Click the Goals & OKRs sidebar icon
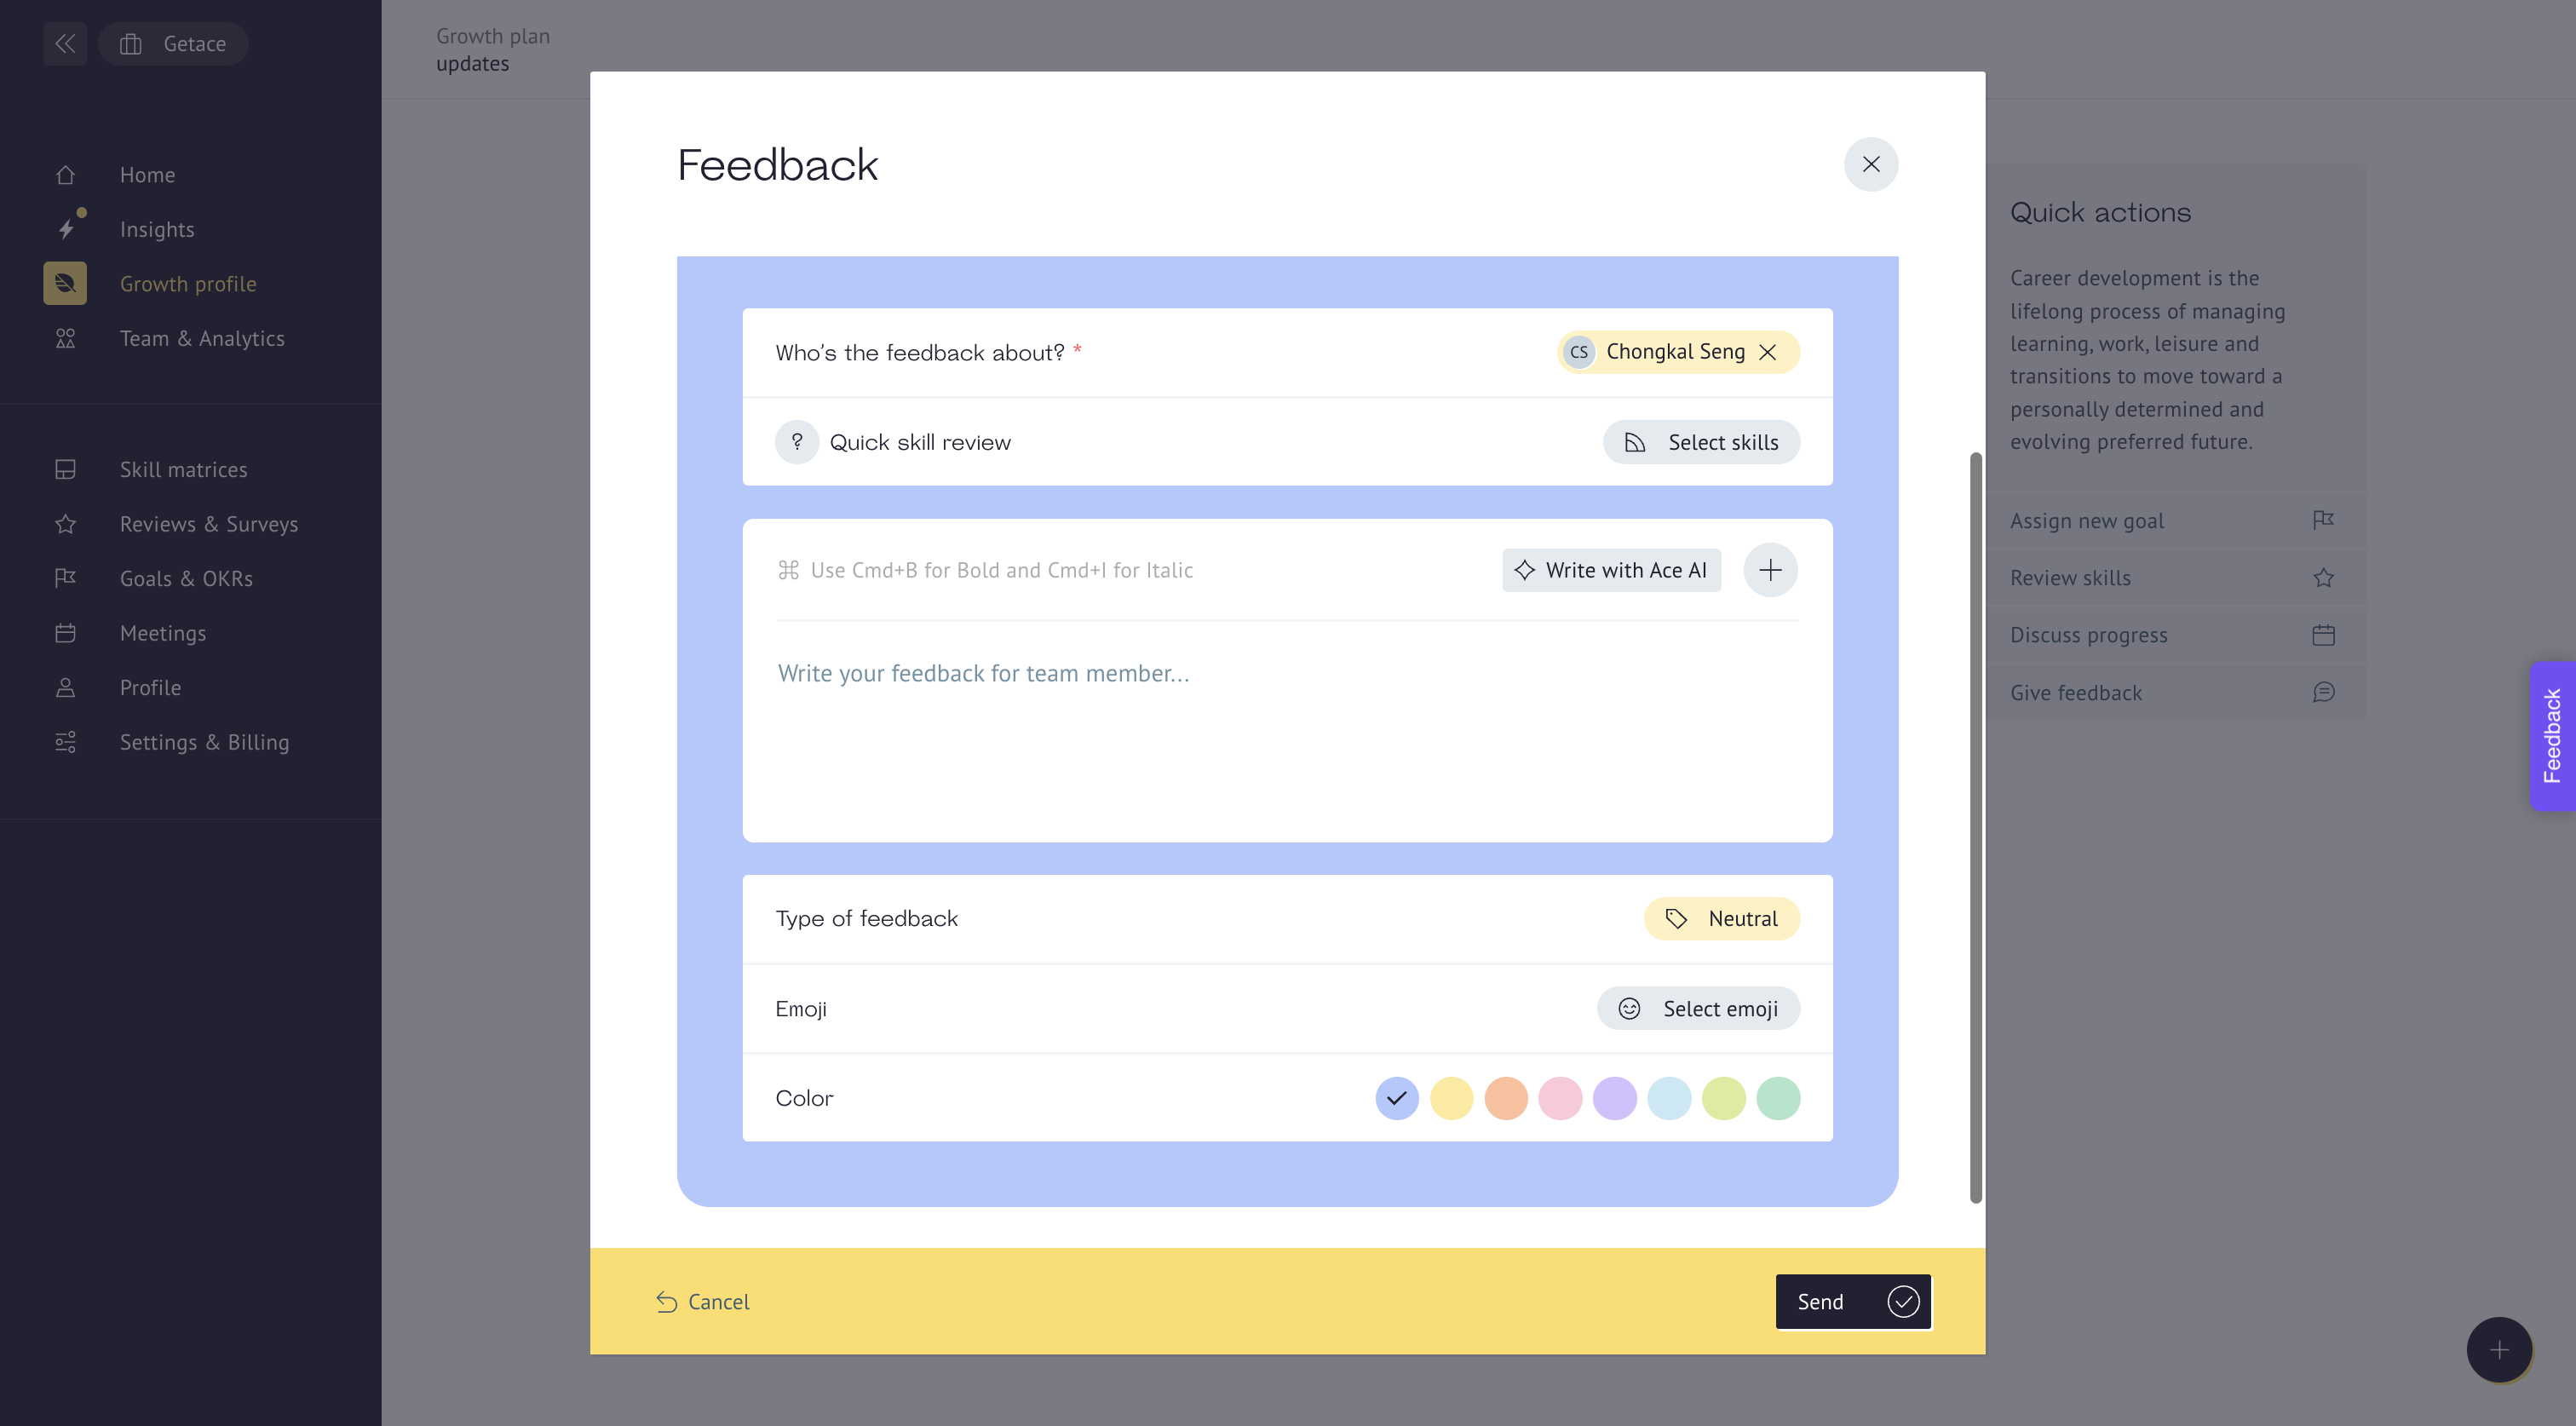This screenshot has width=2576, height=1426. 63,578
